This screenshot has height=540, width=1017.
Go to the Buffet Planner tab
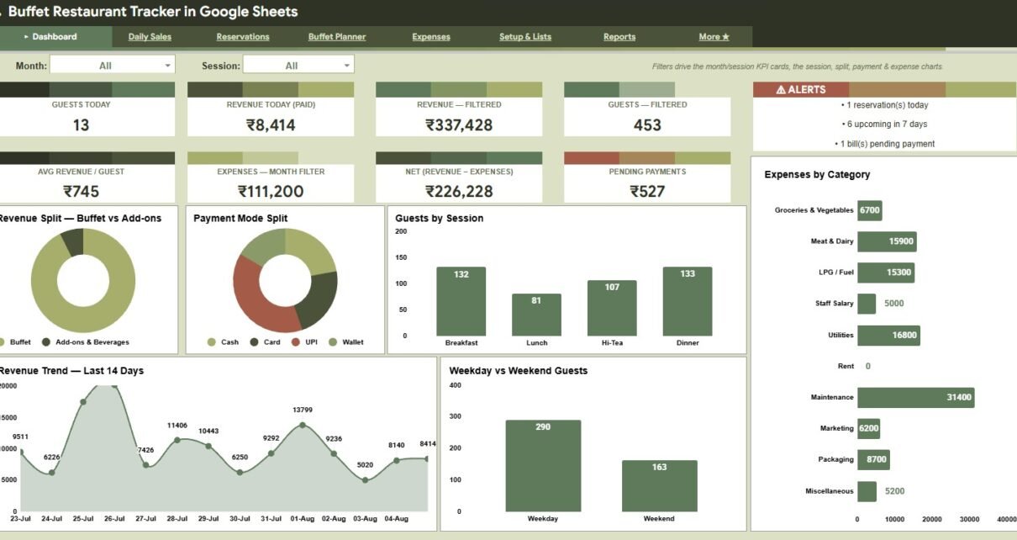(x=337, y=37)
